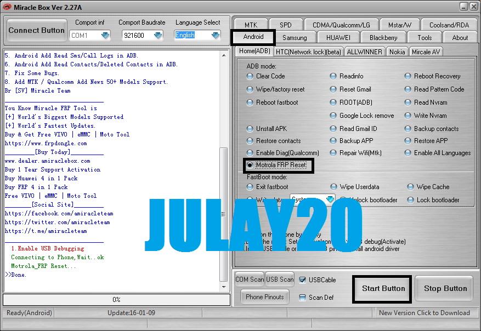
Task: Select the Home(ADB) sub-tab
Action: click(254, 51)
